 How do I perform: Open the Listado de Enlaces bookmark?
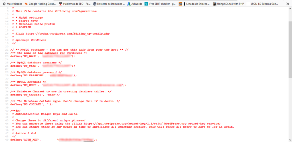coord(194,4)
